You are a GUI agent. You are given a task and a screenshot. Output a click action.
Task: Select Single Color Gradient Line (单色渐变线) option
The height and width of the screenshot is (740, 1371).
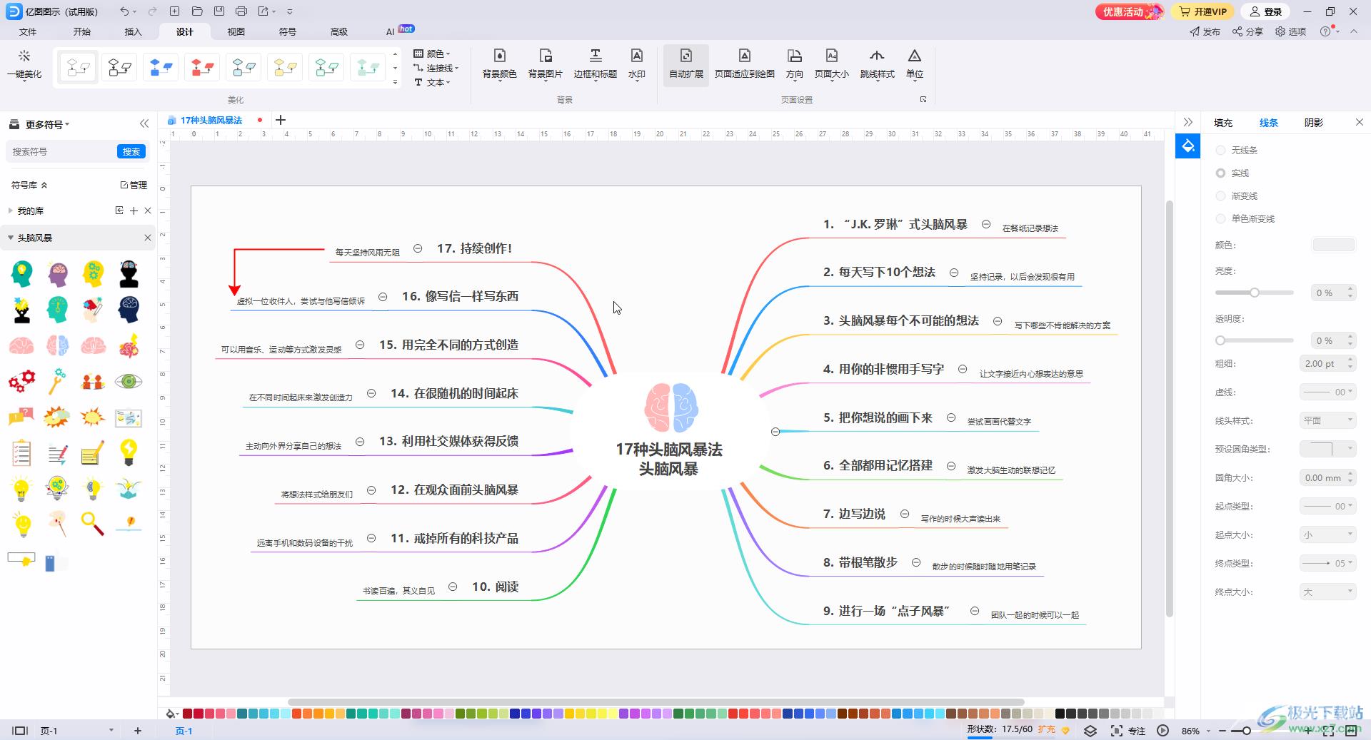[1221, 218]
